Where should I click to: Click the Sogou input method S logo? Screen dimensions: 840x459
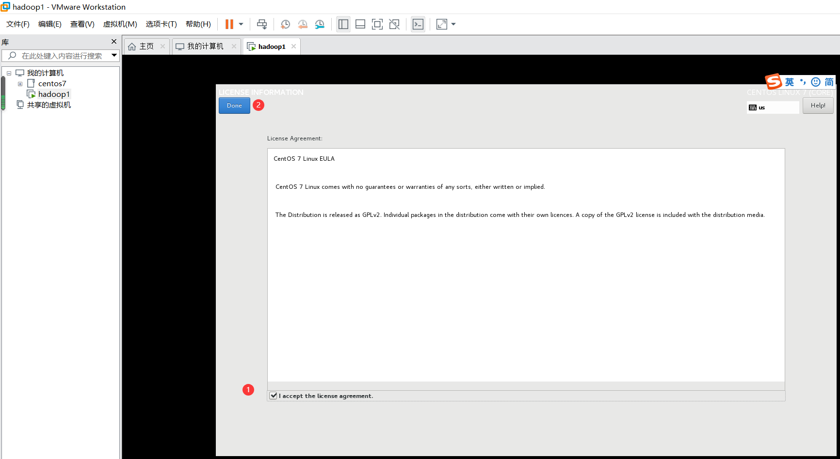pos(774,81)
